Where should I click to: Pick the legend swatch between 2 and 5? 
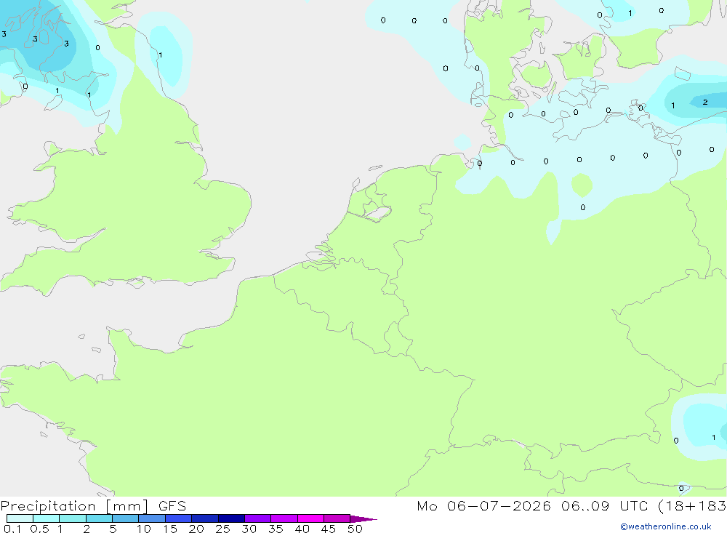click(x=99, y=518)
